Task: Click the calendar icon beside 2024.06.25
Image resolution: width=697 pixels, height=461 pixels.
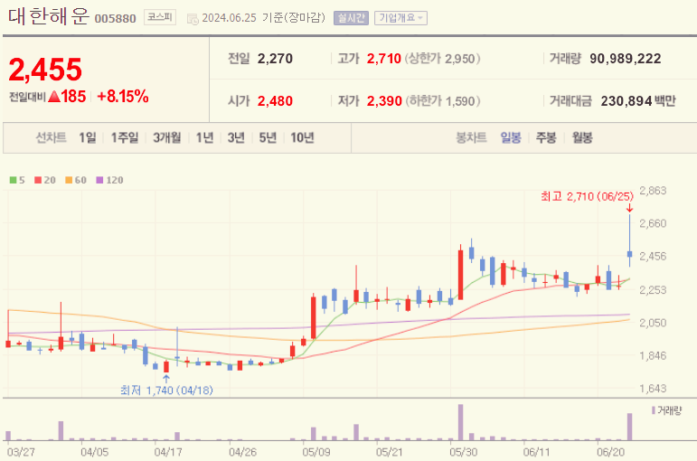Action: pos(193,19)
